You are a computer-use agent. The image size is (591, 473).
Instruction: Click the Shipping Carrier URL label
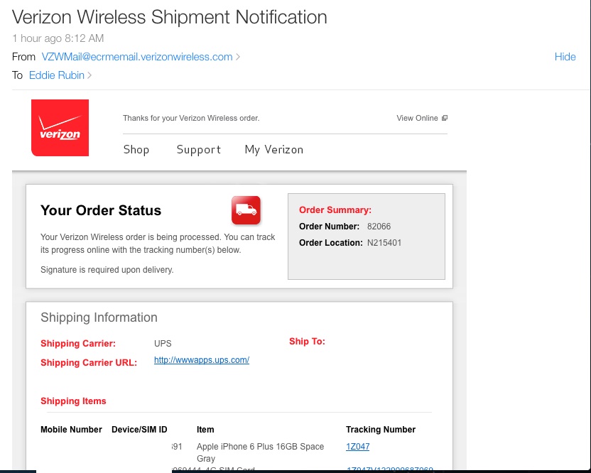89,363
